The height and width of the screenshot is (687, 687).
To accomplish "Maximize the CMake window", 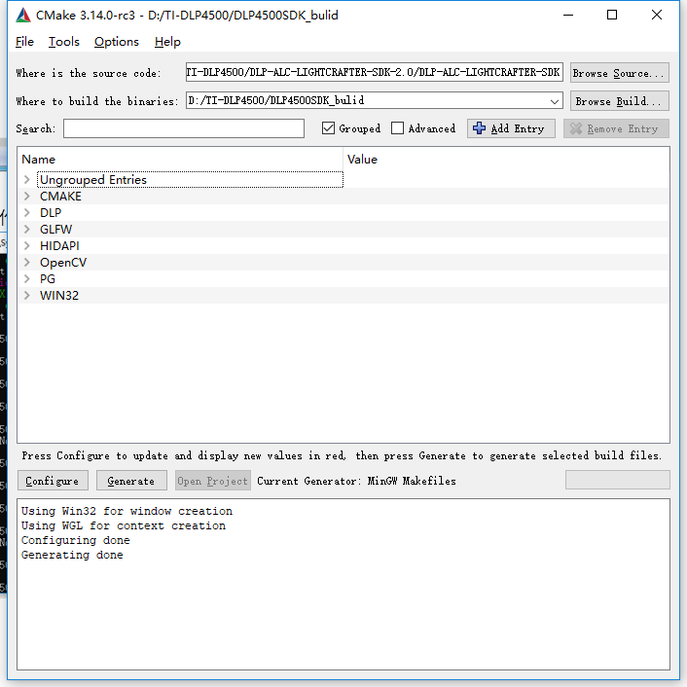I will (x=612, y=15).
